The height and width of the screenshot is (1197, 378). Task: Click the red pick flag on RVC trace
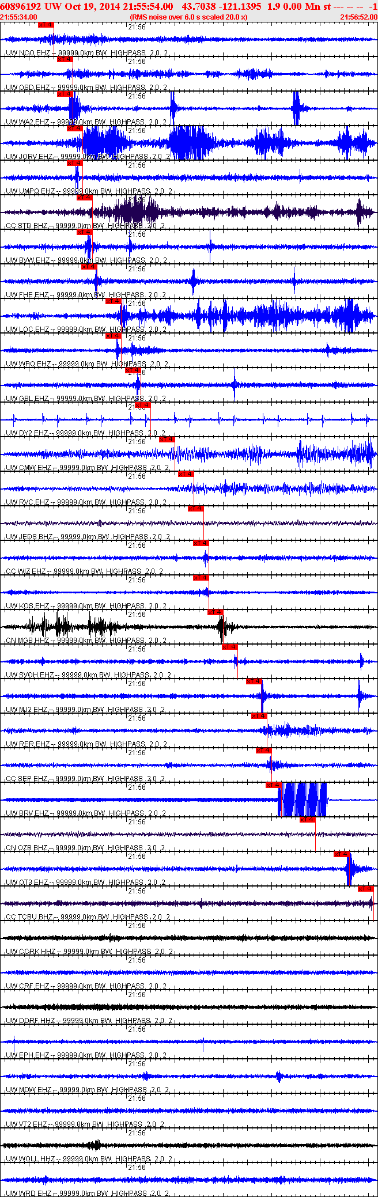pos(186,474)
